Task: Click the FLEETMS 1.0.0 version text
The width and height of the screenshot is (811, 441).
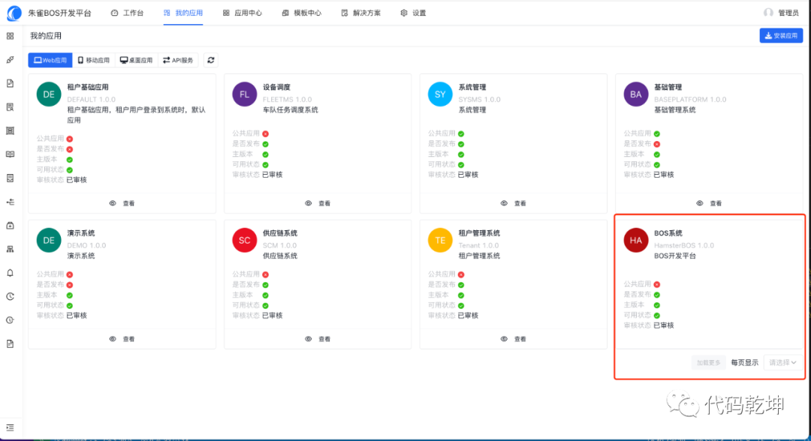Action: (288, 99)
